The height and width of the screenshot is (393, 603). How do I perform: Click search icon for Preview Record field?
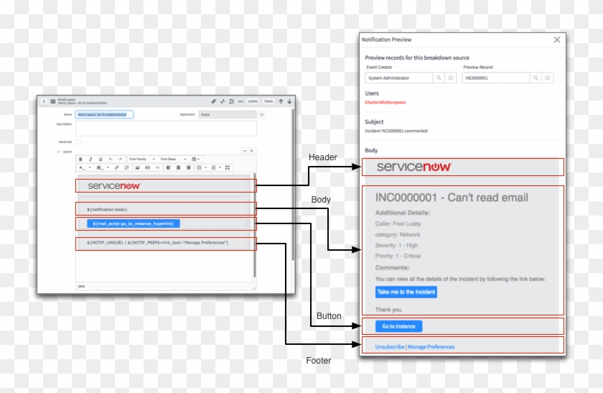tap(536, 78)
